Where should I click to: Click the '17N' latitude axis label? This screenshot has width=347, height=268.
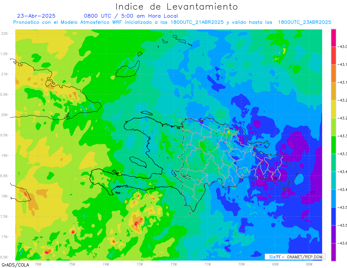click(x=5, y=237)
